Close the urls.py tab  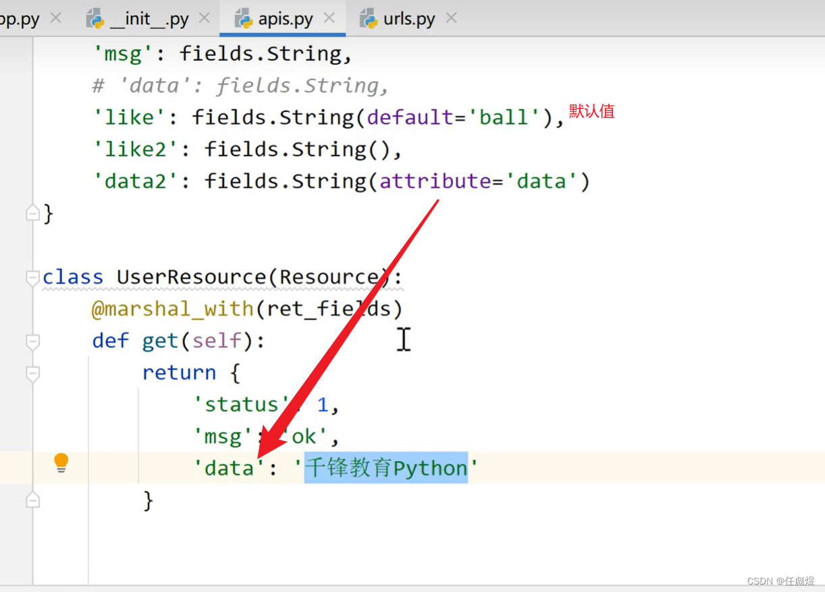(451, 18)
